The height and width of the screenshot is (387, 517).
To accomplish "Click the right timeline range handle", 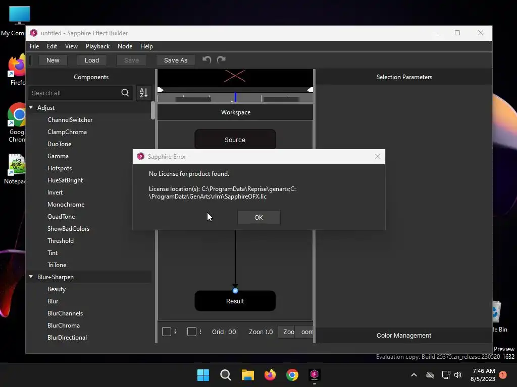I will [x=310, y=90].
